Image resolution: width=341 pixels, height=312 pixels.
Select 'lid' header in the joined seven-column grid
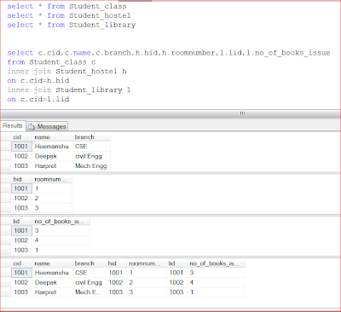[x=176, y=263]
